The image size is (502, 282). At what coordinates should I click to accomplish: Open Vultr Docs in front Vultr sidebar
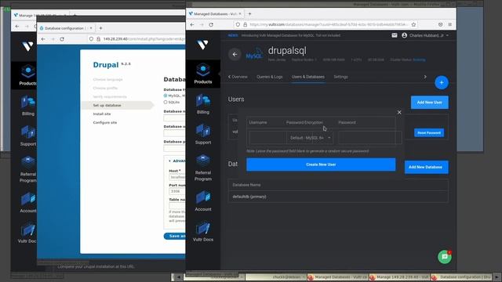click(x=203, y=232)
